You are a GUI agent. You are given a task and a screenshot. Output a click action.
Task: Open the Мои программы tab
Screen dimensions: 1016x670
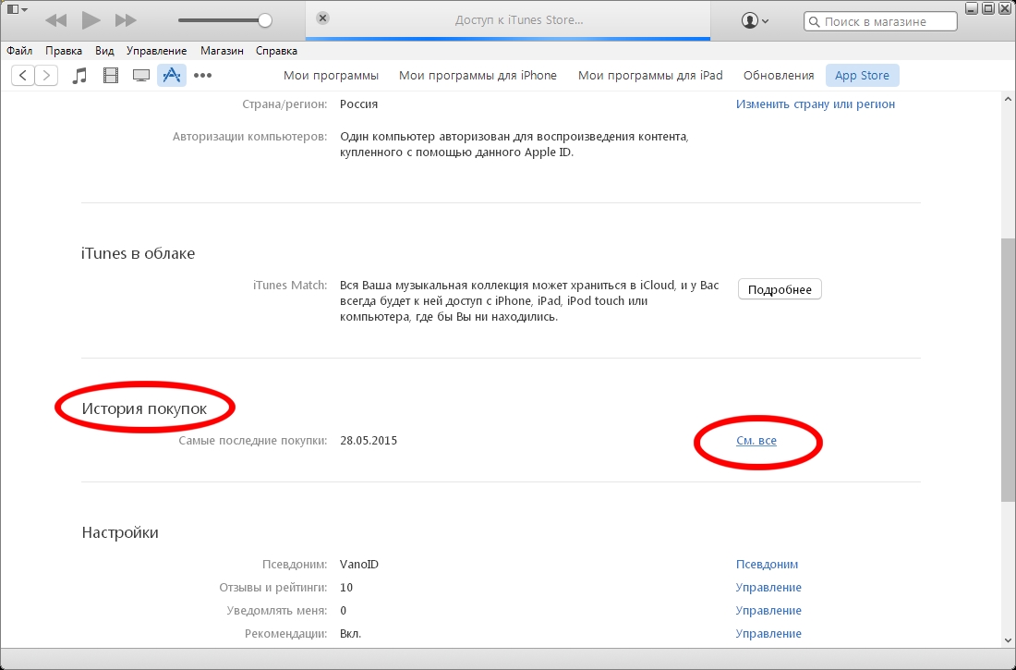[x=331, y=75]
